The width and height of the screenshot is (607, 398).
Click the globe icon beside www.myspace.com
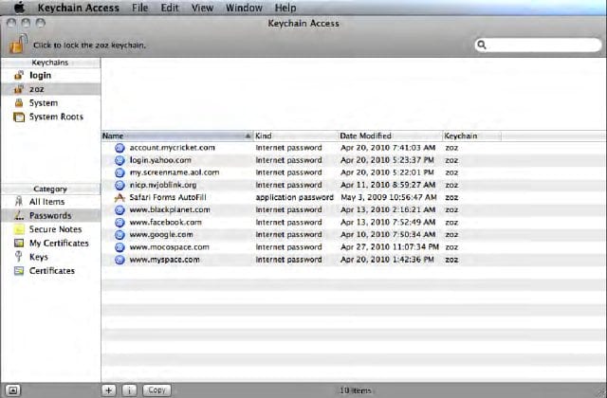120,260
